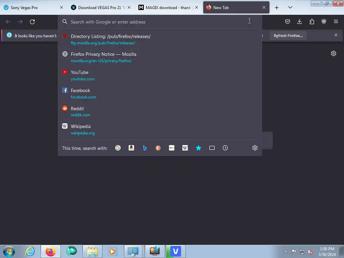Dismiss the refresh notification bar

(x=336, y=35)
